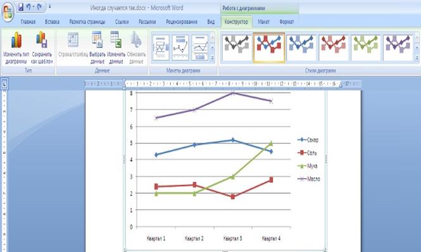The width and height of the screenshot is (421, 252).
Task: Open the Вид tab
Action: click(x=211, y=22)
